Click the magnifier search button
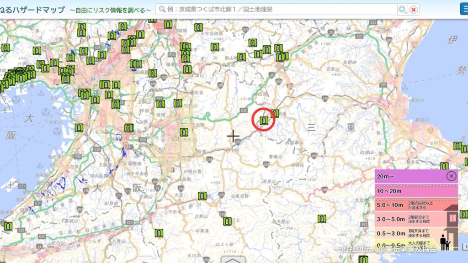This screenshot has height=263, width=468. 403,9
